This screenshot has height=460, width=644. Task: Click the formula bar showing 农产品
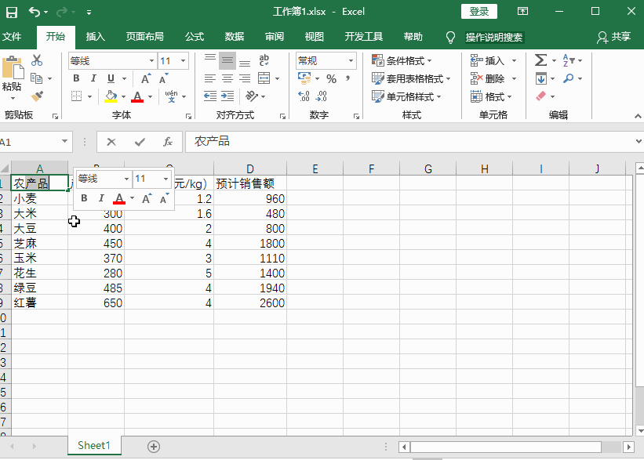click(408, 142)
